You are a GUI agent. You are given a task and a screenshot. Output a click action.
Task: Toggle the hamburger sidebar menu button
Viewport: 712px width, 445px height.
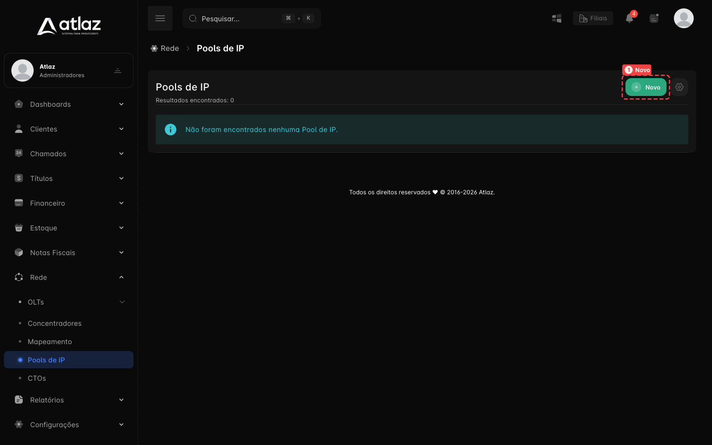pyautogui.click(x=160, y=18)
